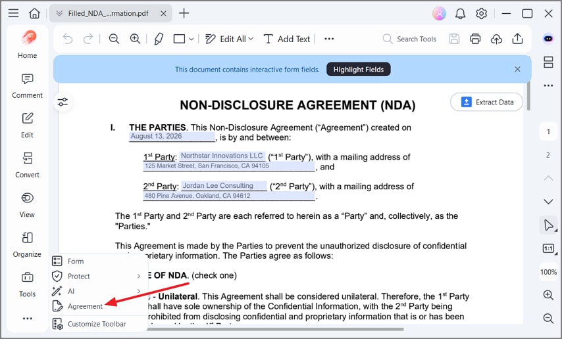The height and width of the screenshot is (339, 562).
Task: Select the Add Text tool
Action: point(287,39)
